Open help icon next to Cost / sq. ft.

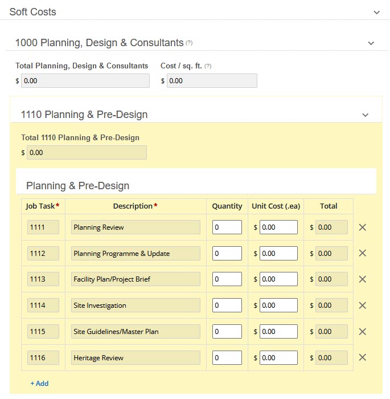[x=208, y=66]
